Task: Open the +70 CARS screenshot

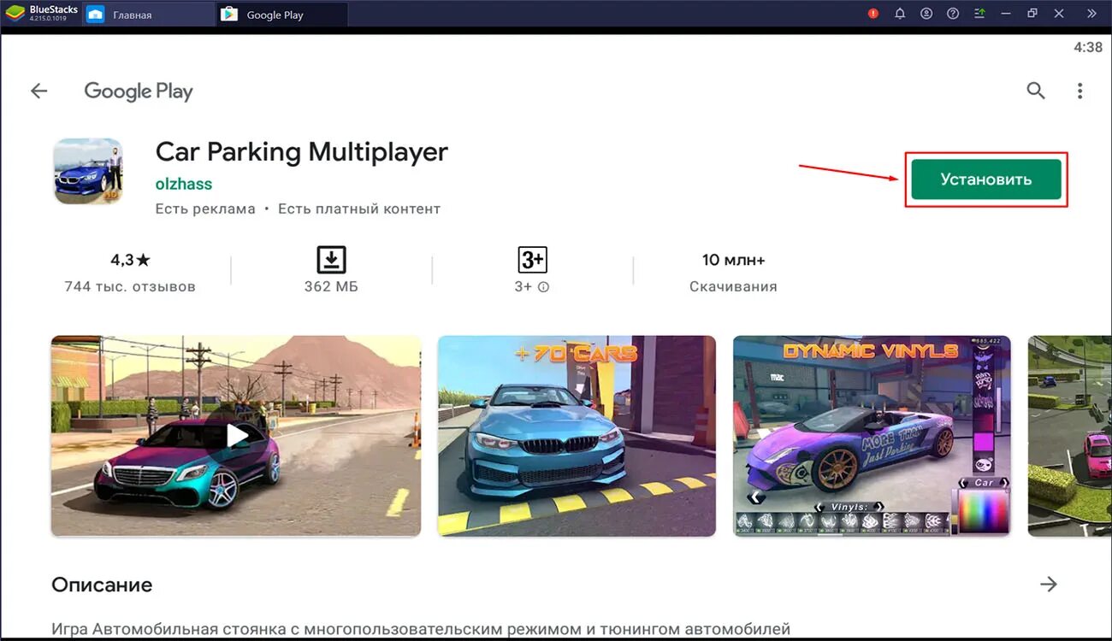Action: point(577,436)
